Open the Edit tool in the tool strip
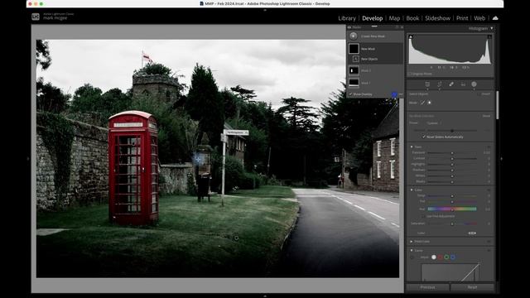This screenshot has height=298, width=530. [427, 84]
